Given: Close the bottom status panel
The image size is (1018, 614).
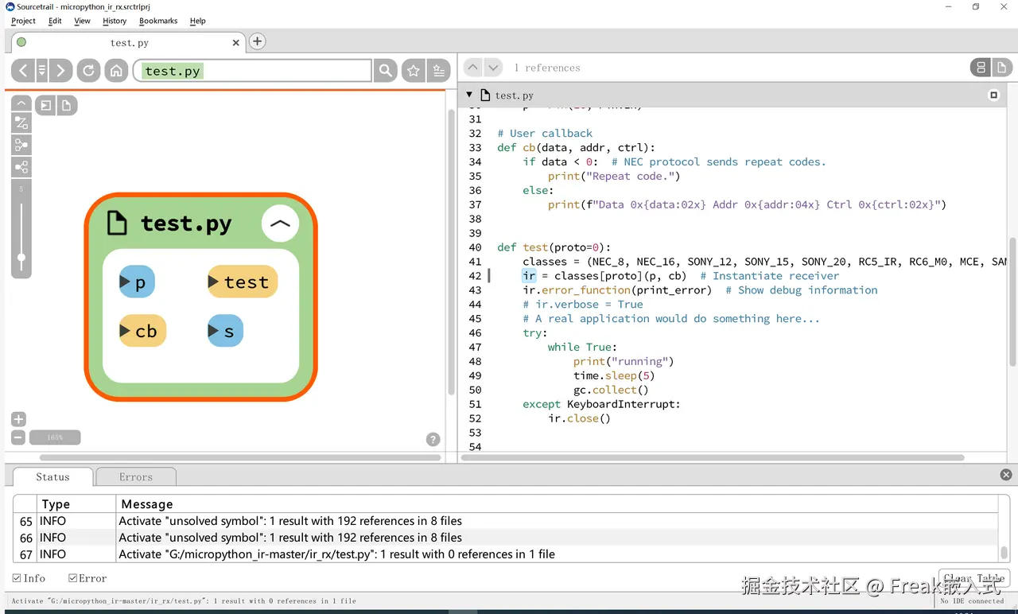Looking at the screenshot, I should click(1006, 475).
